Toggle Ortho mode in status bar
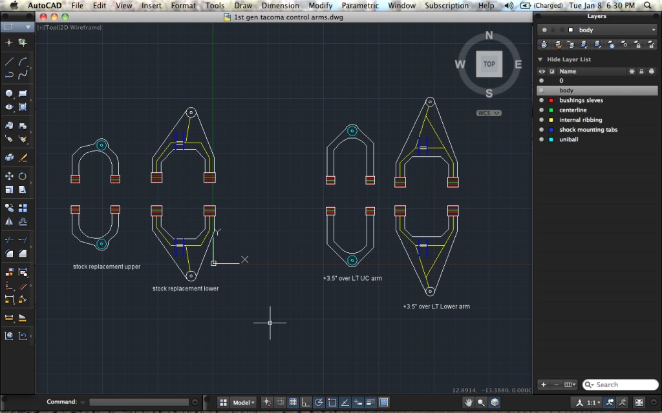 (306, 403)
